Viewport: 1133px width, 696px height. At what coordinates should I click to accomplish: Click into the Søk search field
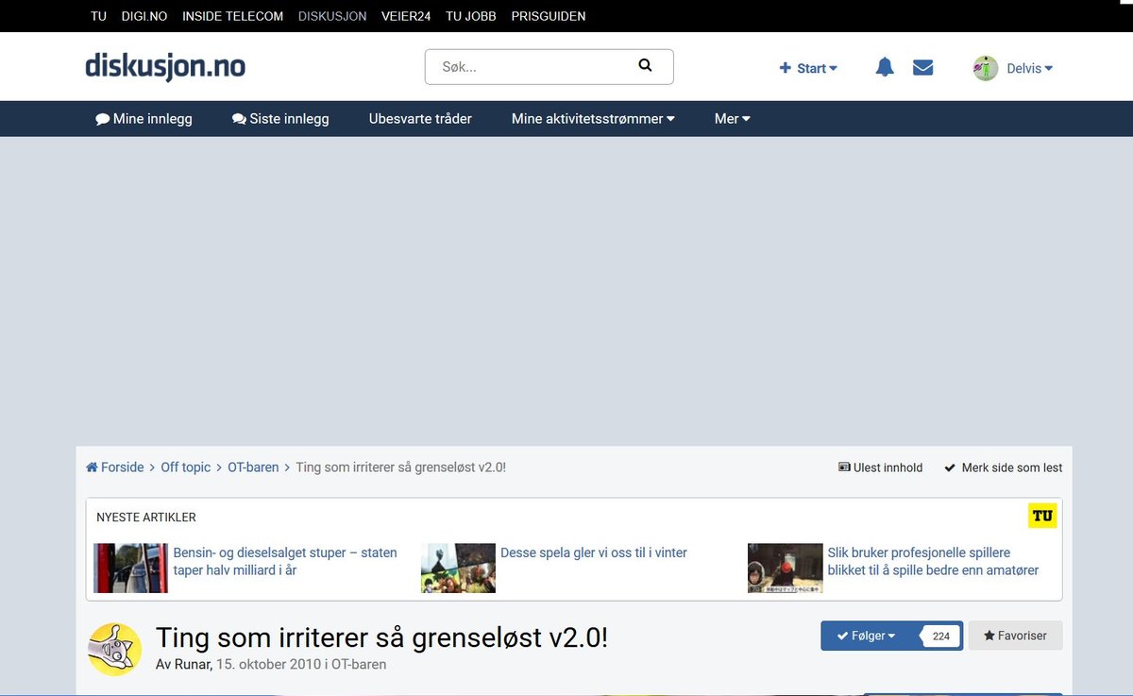(x=530, y=66)
